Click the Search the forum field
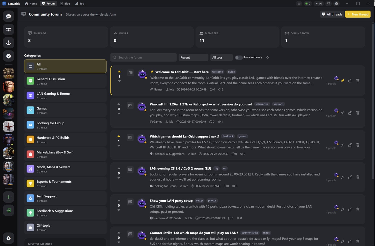Viewport: 375px width, 246px height. pos(143,57)
